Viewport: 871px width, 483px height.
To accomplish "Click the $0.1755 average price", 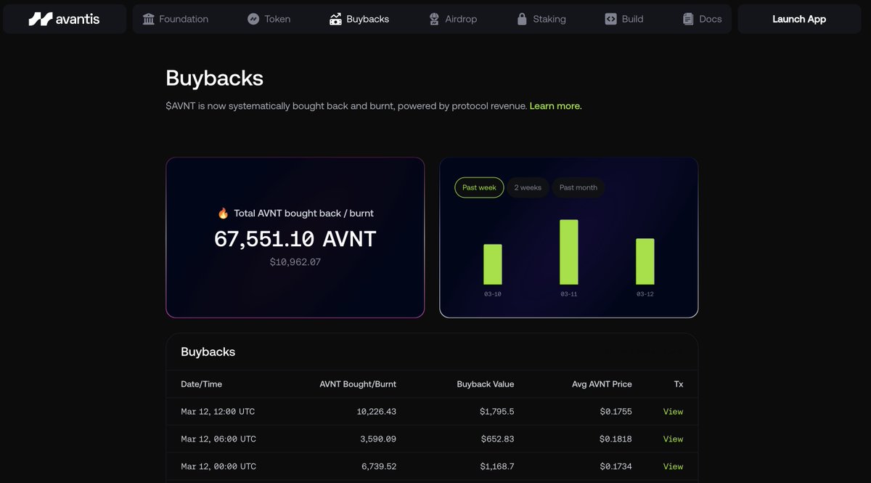I will [616, 412].
